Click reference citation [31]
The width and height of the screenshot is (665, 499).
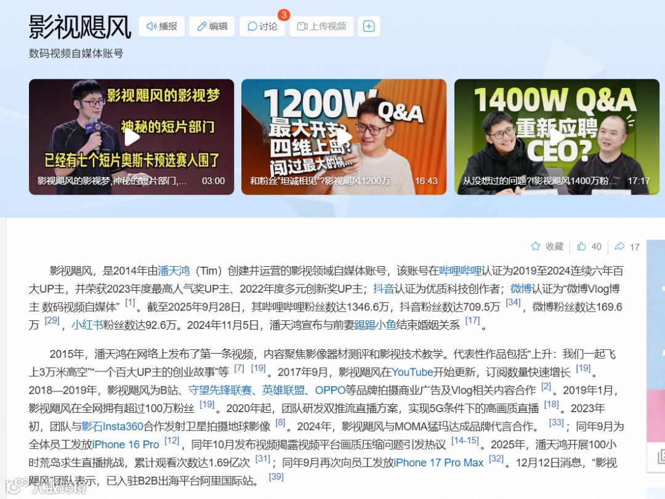263,459
